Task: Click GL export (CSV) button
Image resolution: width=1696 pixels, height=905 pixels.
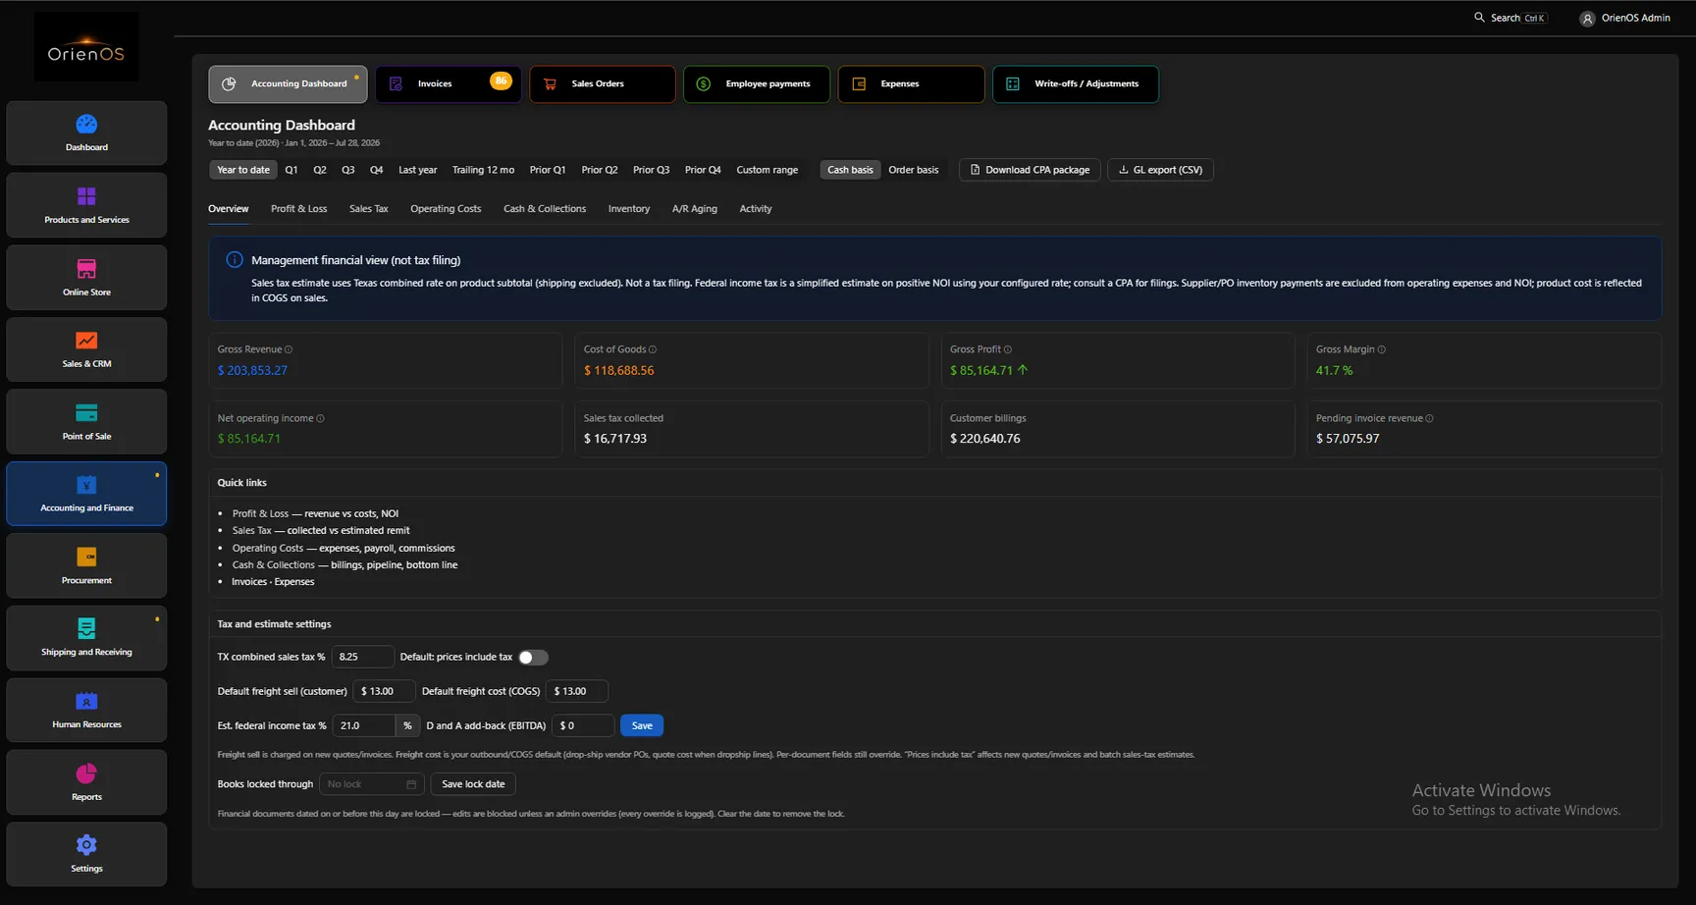Action: pos(1161,170)
